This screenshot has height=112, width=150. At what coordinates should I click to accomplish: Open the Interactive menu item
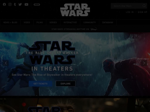tap(70, 22)
